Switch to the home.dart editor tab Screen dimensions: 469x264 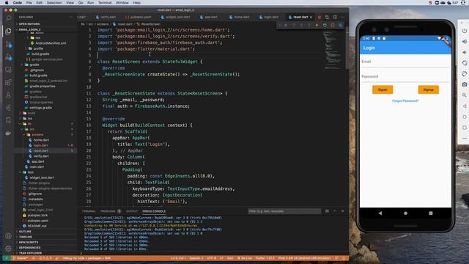click(240, 17)
